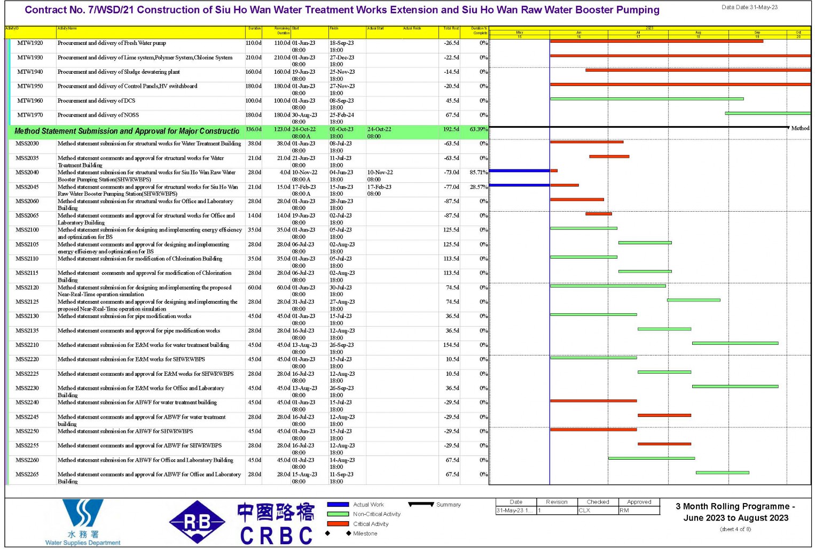The image size is (815, 549).
Task: Click the green Gantt bar for MTW1970
Action: [x=767, y=113]
